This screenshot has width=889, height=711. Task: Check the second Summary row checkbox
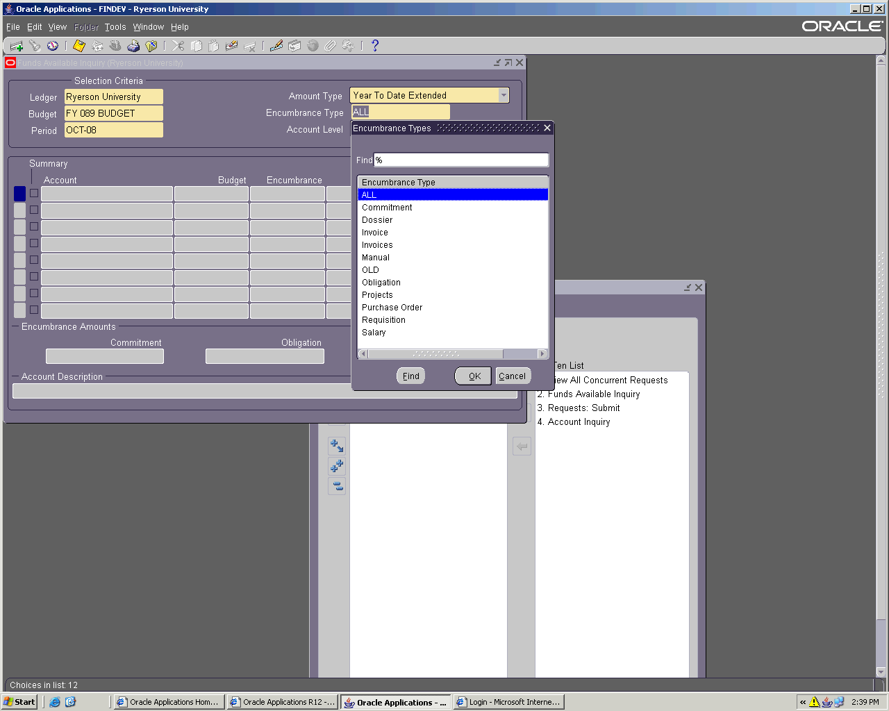(x=34, y=210)
